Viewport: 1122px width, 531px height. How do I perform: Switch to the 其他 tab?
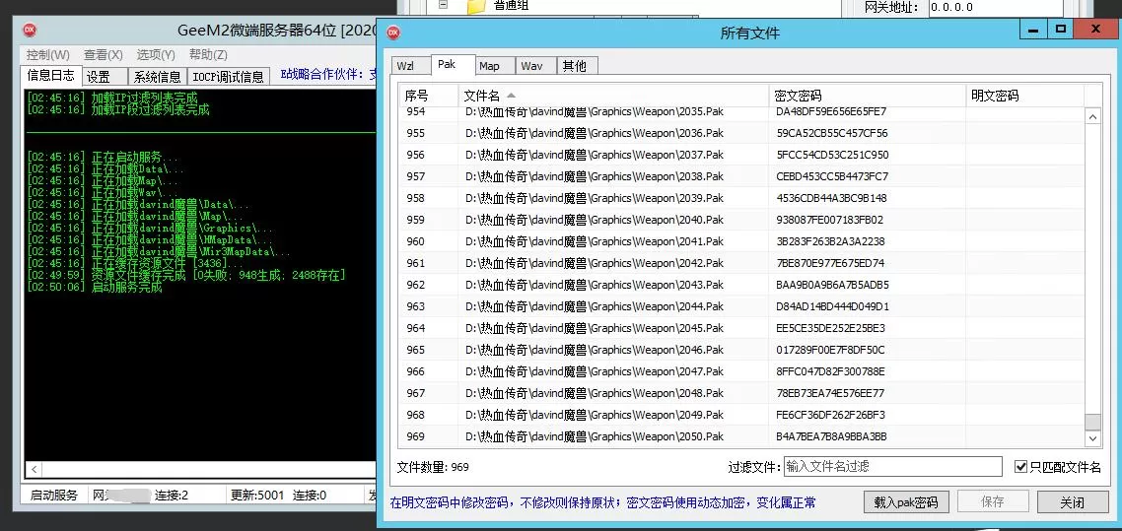click(x=574, y=66)
